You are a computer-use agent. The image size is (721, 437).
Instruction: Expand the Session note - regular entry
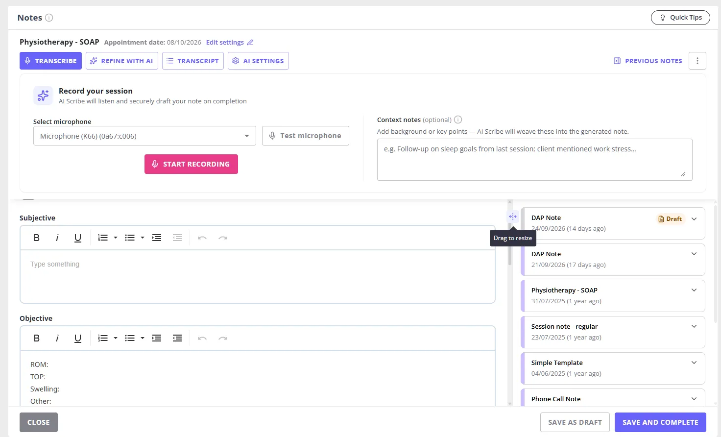pyautogui.click(x=694, y=326)
